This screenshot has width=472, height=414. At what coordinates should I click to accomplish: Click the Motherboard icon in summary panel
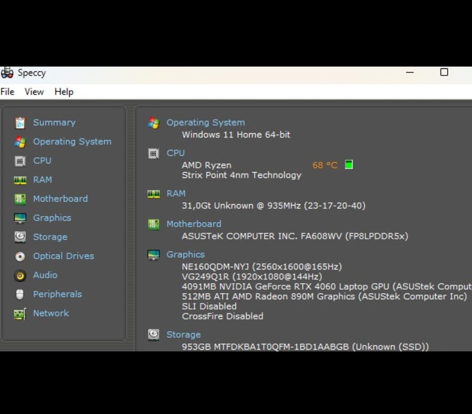(x=153, y=224)
